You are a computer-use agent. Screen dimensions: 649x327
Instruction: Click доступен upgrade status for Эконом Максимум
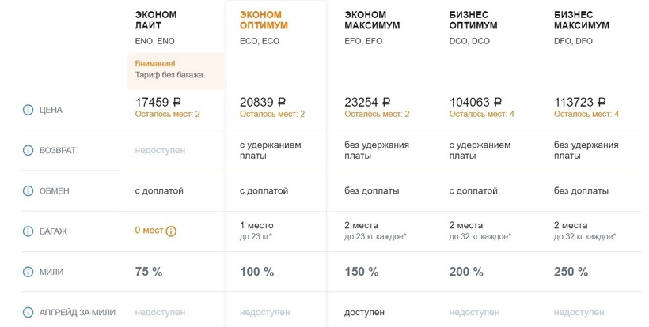tap(366, 312)
